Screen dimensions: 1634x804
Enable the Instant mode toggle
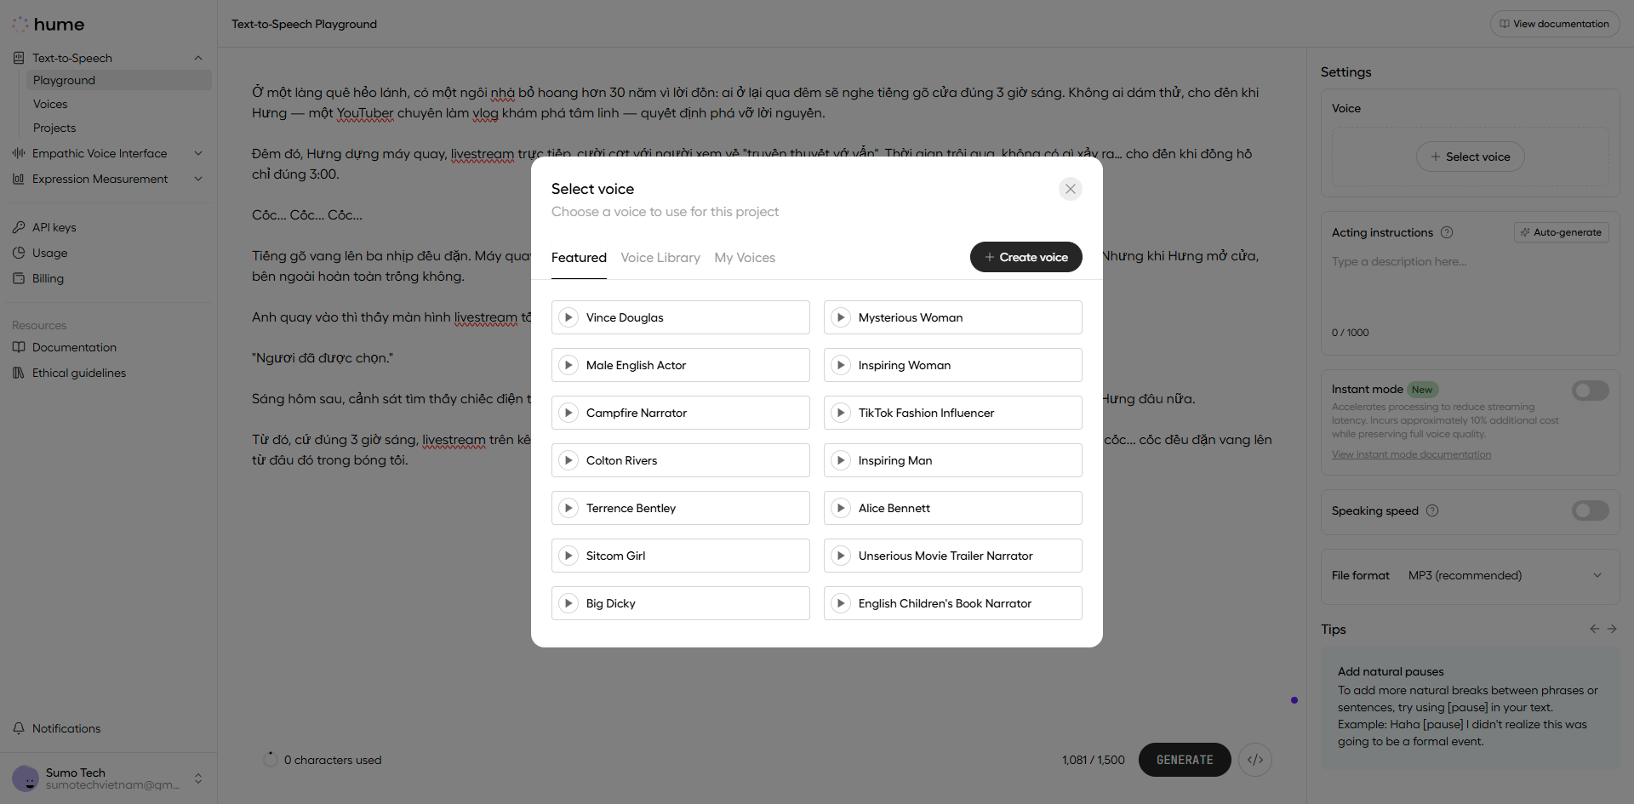coord(1590,391)
